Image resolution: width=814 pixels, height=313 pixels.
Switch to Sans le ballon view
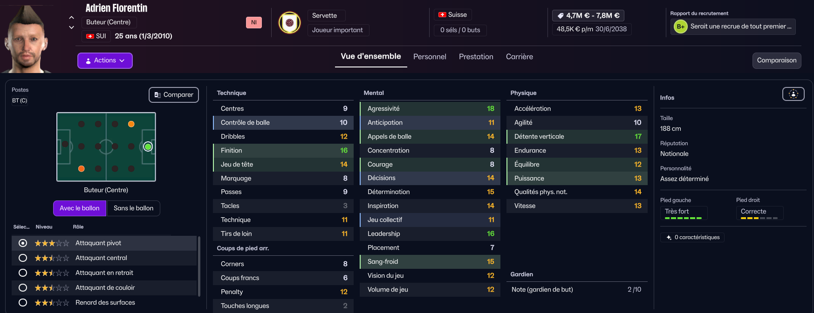tap(133, 208)
